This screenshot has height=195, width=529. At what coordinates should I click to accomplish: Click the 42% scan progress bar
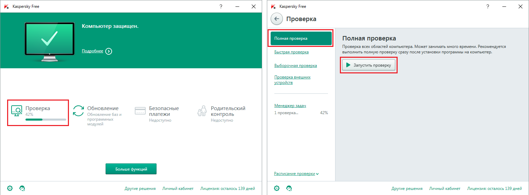coord(46,120)
